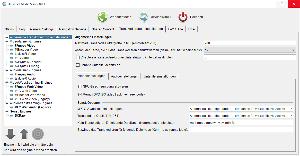The image size is (300, 156).
Task: Click the move engine down arrow
Action: click(11, 134)
